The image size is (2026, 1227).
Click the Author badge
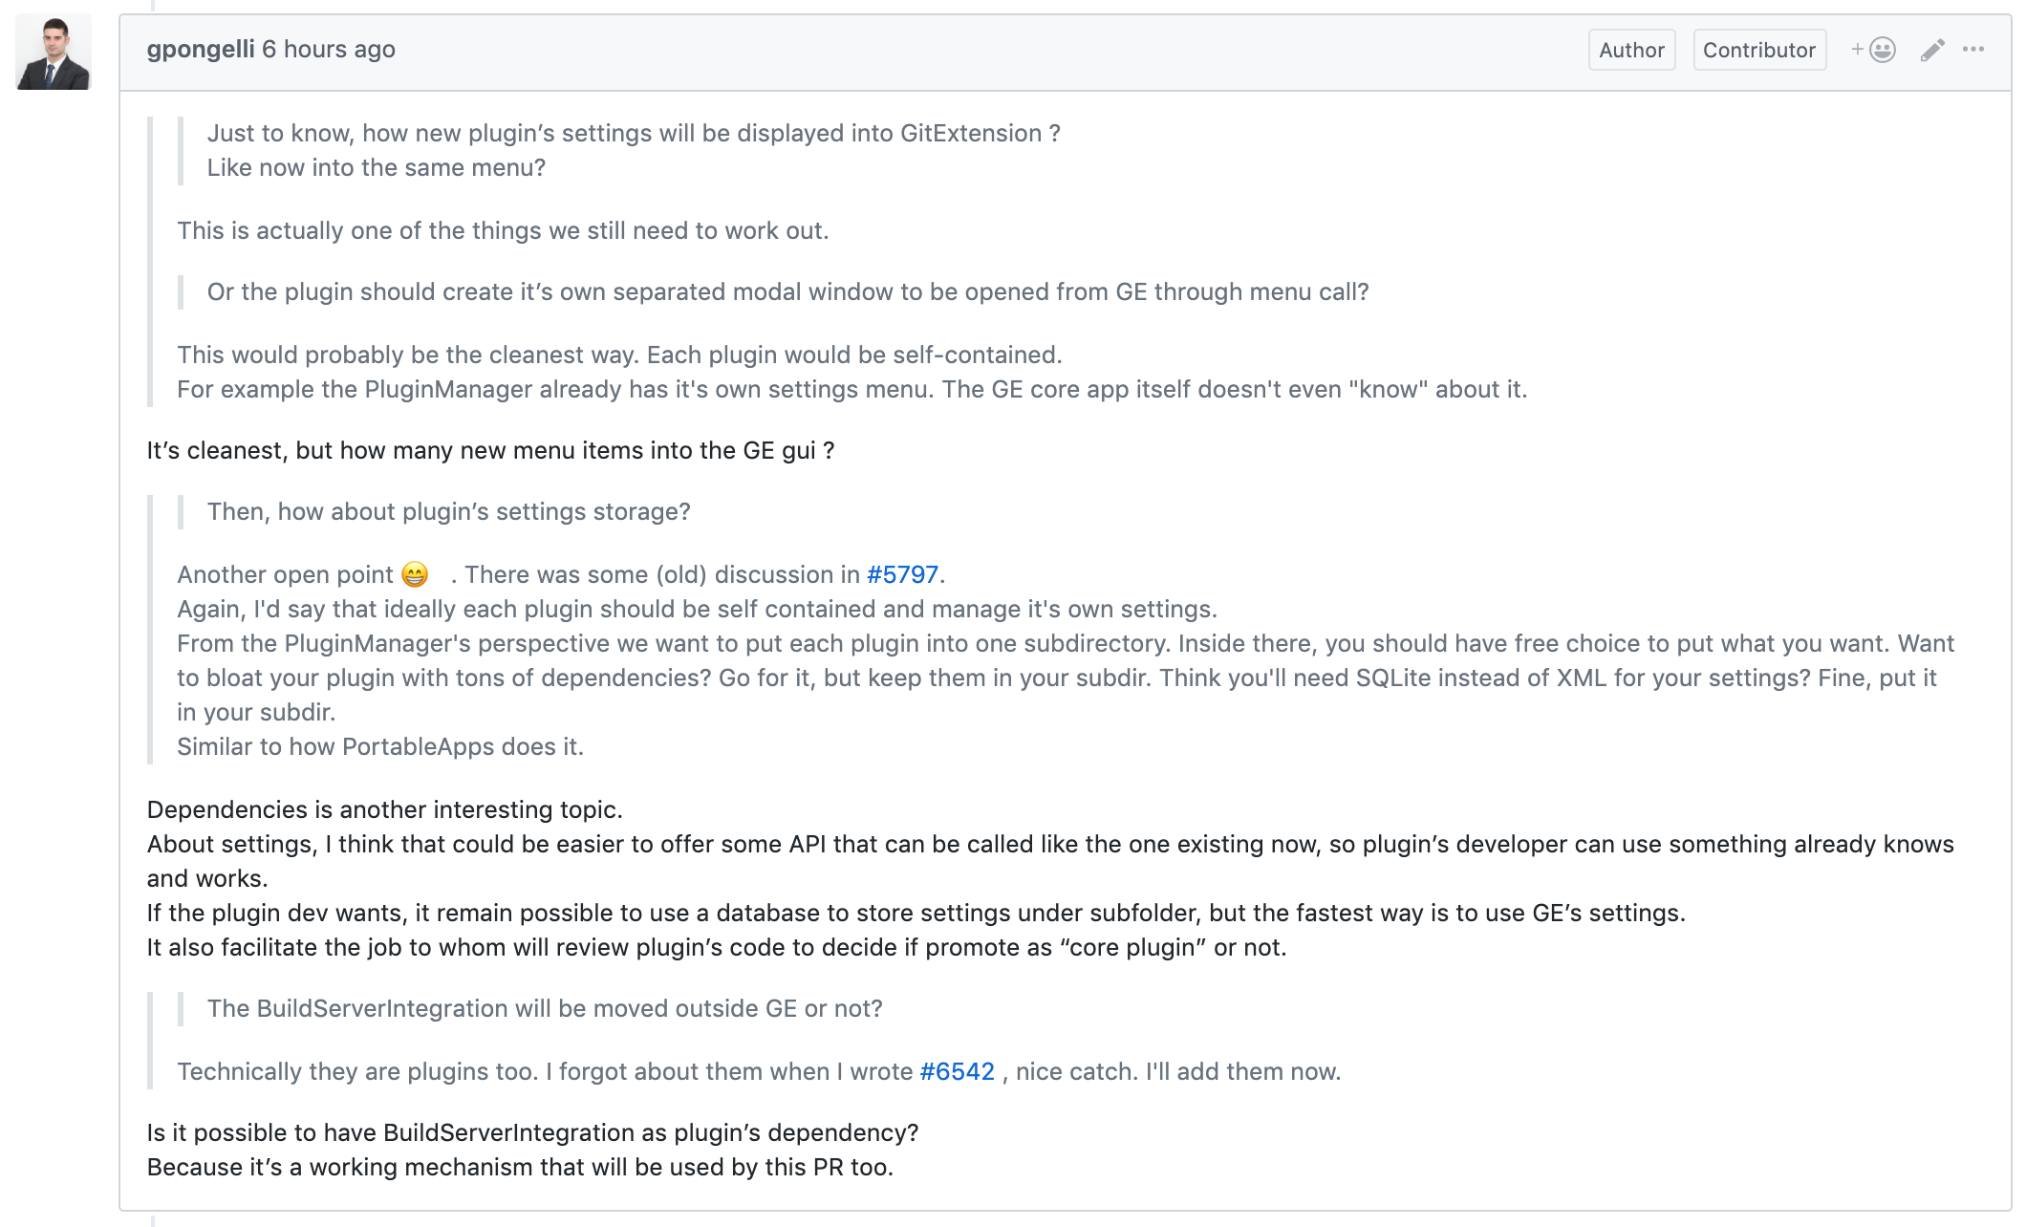pos(1631,50)
